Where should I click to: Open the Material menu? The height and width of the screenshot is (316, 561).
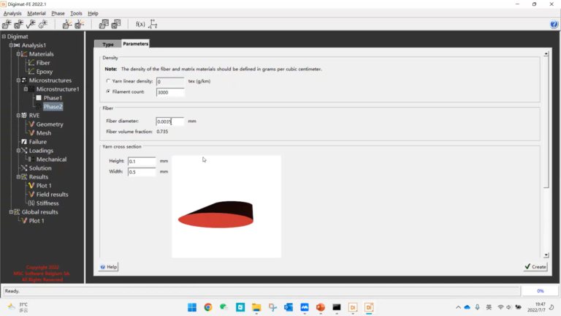(37, 13)
